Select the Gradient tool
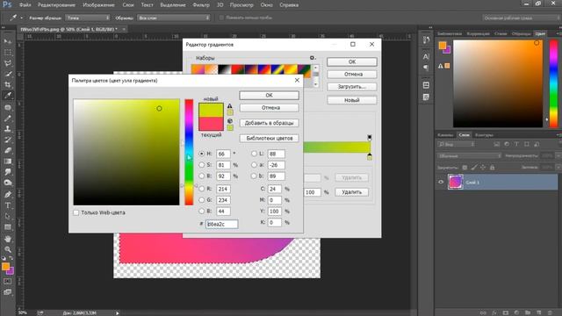This screenshot has height=316, width=562. tap(8, 162)
